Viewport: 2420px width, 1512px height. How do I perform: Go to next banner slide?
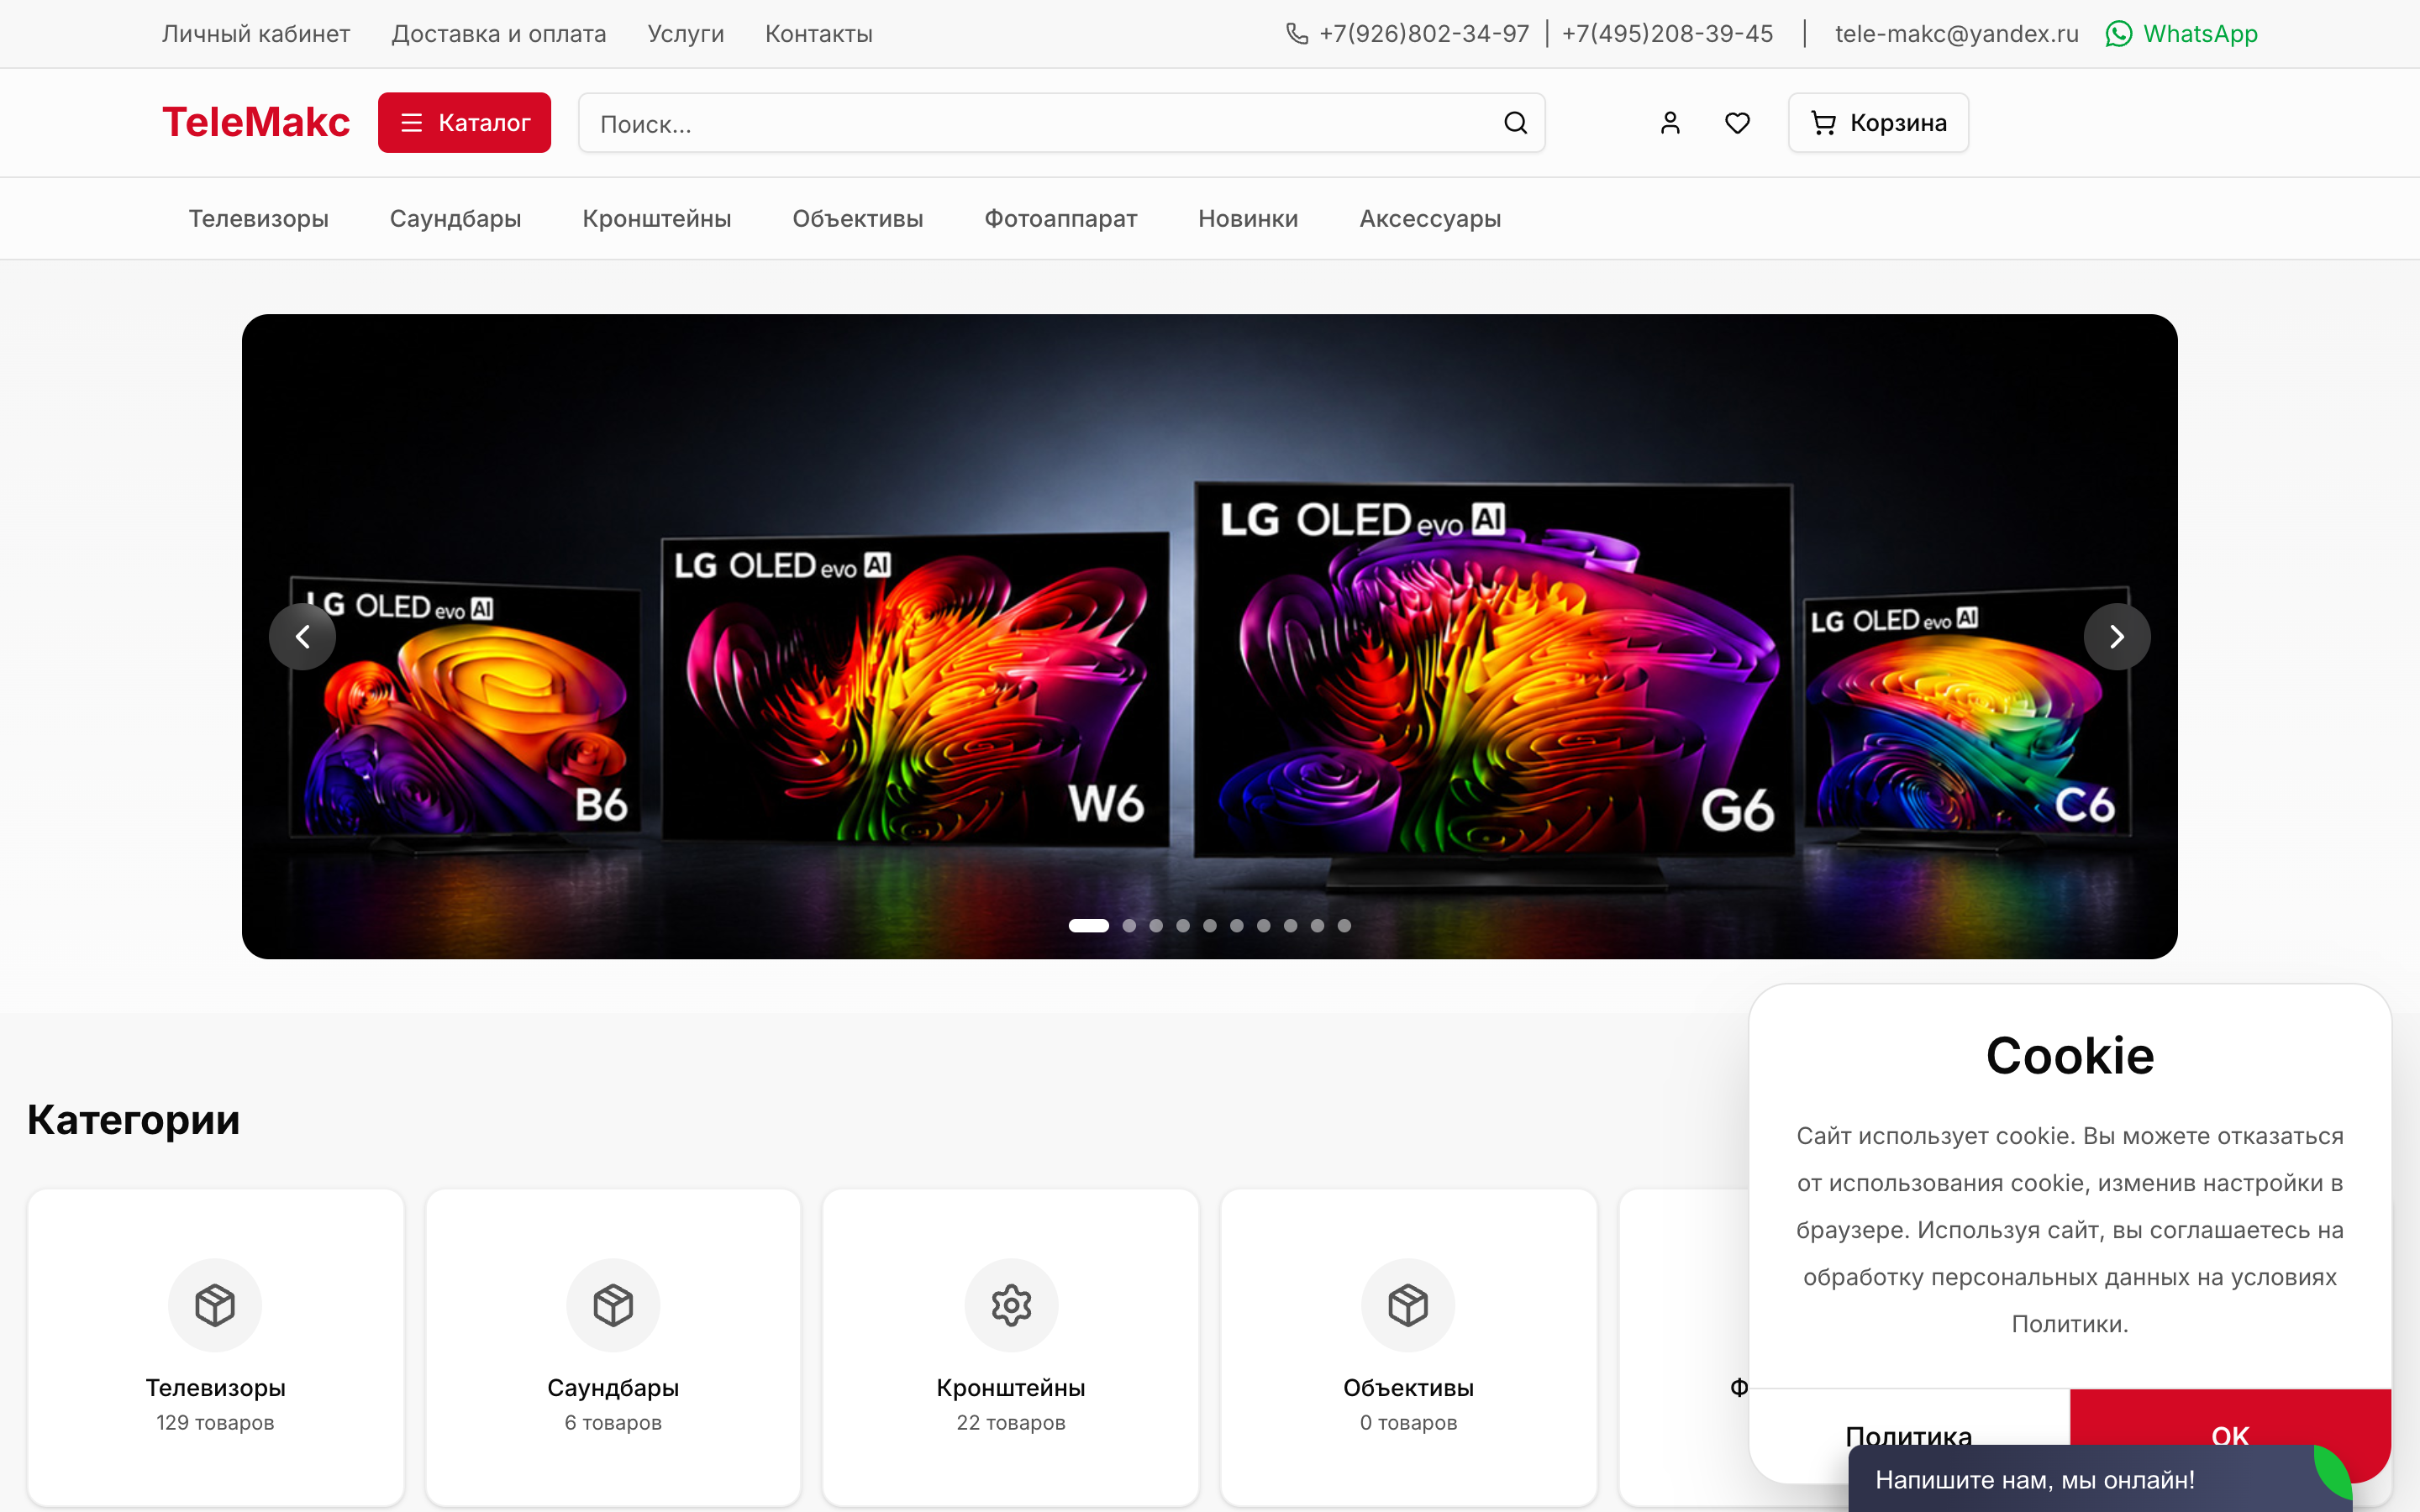pos(2117,637)
